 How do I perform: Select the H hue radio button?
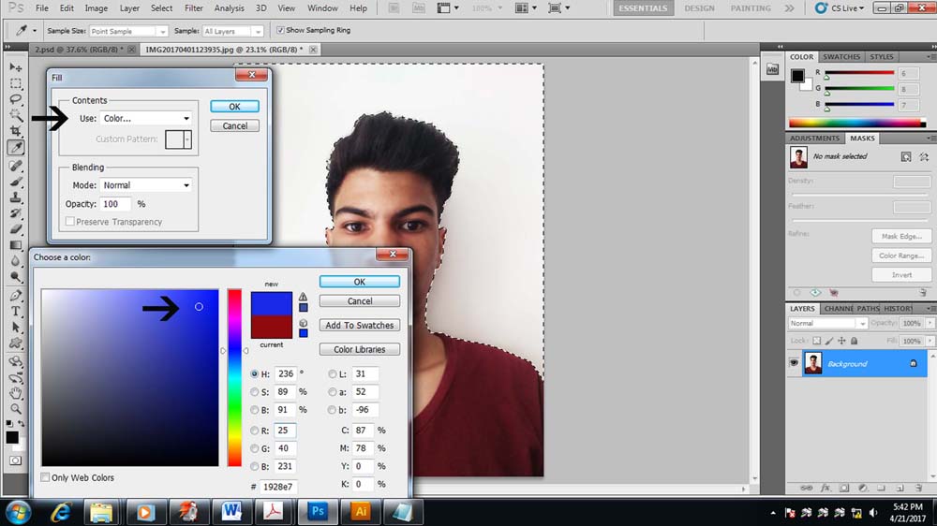pos(255,373)
